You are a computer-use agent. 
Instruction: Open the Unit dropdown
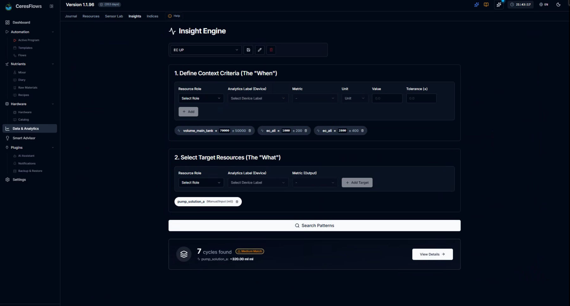[x=355, y=98]
